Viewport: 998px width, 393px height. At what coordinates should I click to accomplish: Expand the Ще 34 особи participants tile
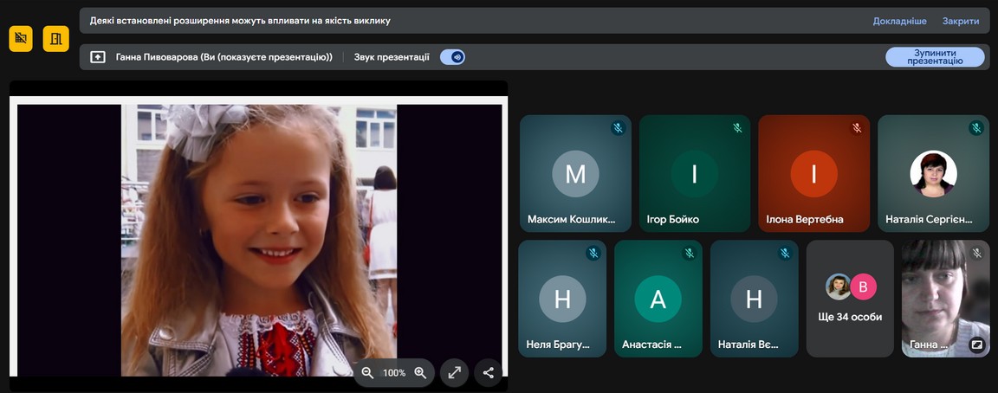pyautogui.click(x=850, y=299)
